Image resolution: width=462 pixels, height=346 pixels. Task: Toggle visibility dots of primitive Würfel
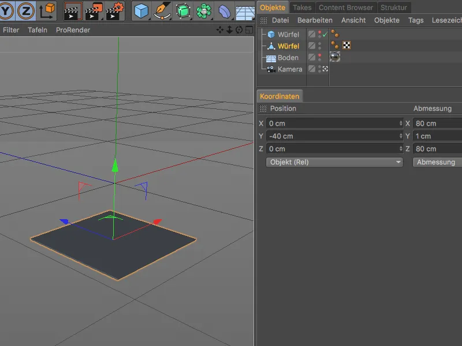coord(320,34)
